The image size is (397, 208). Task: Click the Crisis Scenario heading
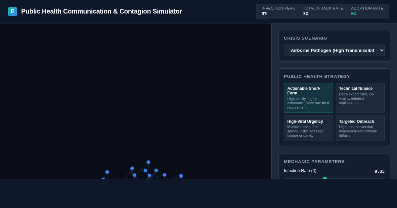305,38
